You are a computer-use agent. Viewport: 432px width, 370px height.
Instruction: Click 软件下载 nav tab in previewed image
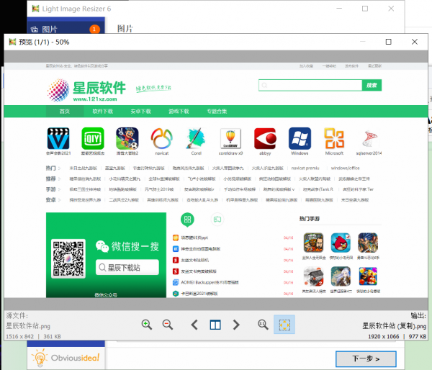[x=103, y=112]
